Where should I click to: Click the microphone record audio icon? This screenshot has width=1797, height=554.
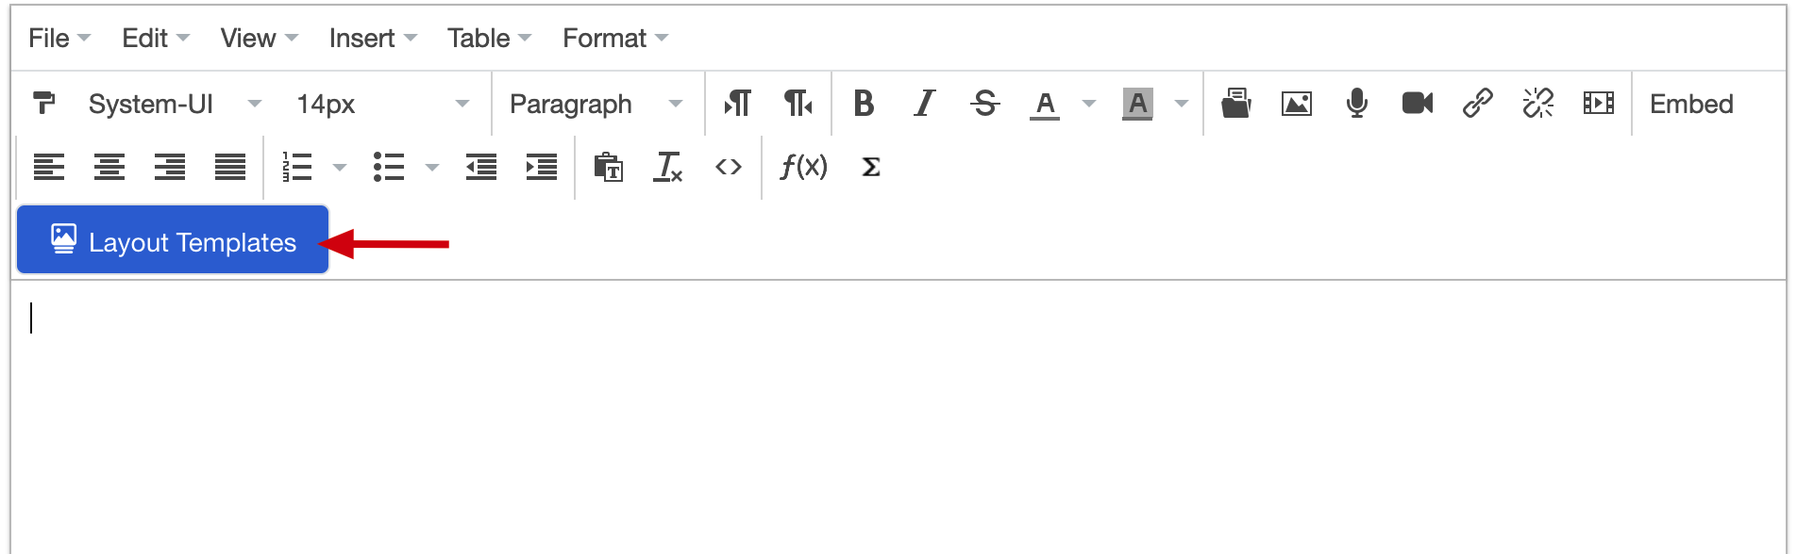point(1356,103)
